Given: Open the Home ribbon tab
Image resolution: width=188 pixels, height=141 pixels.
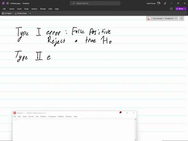Looking at the screenshot, I should 12,9.
